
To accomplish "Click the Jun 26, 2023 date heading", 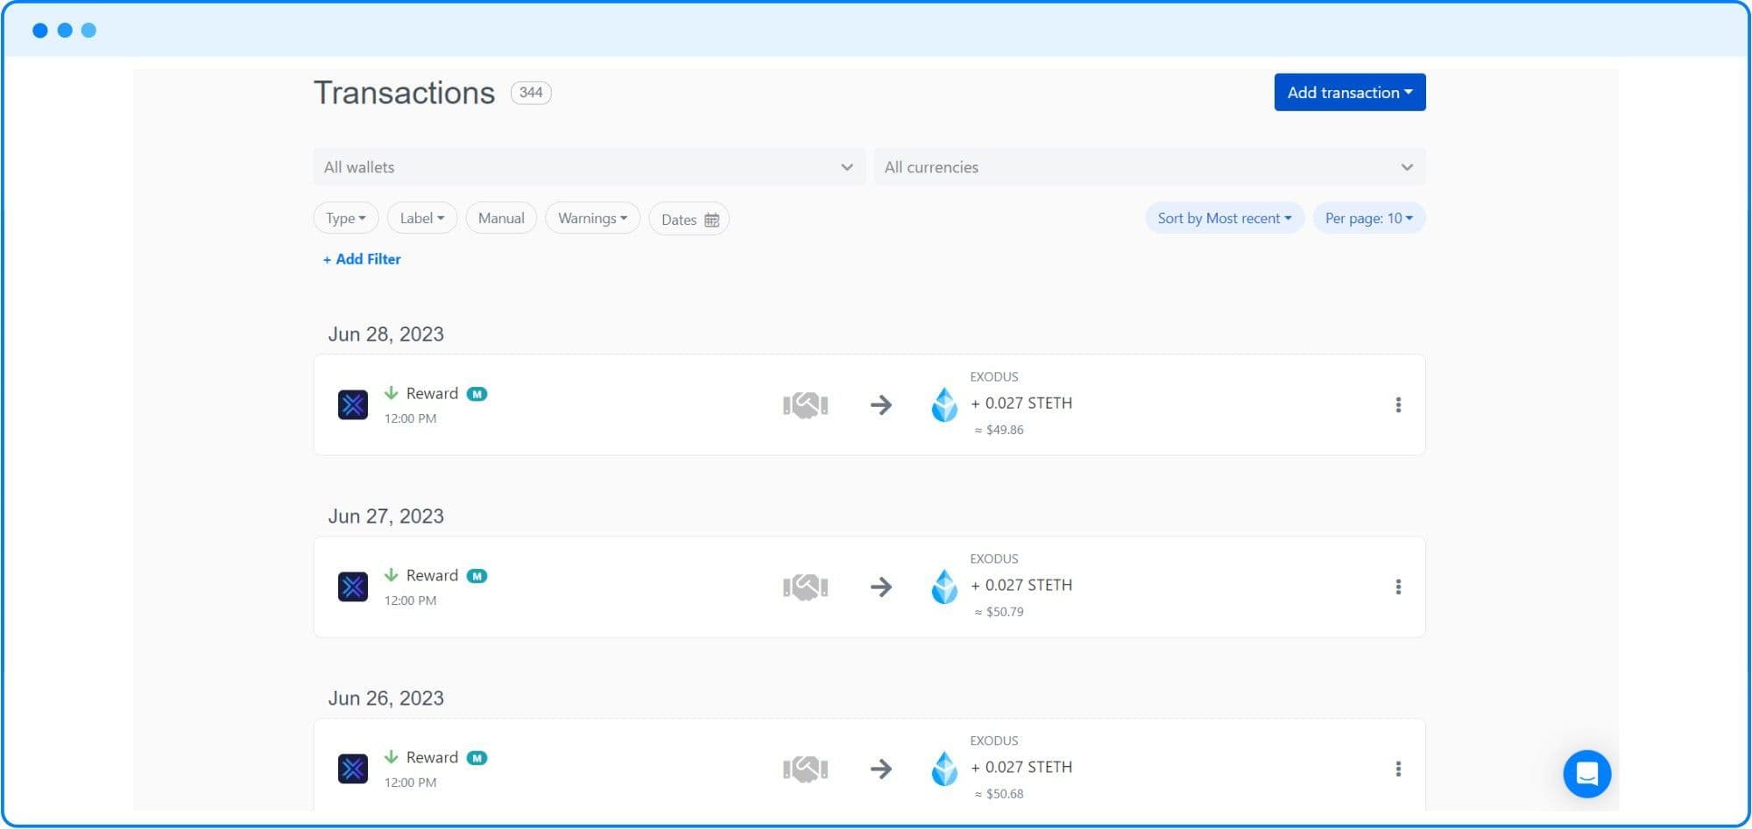I will pos(386,699).
